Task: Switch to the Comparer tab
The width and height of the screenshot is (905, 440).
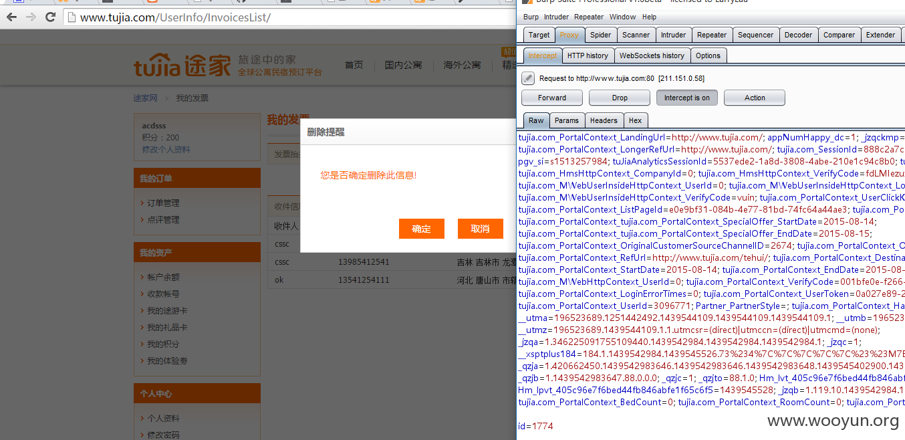Action: [x=839, y=35]
